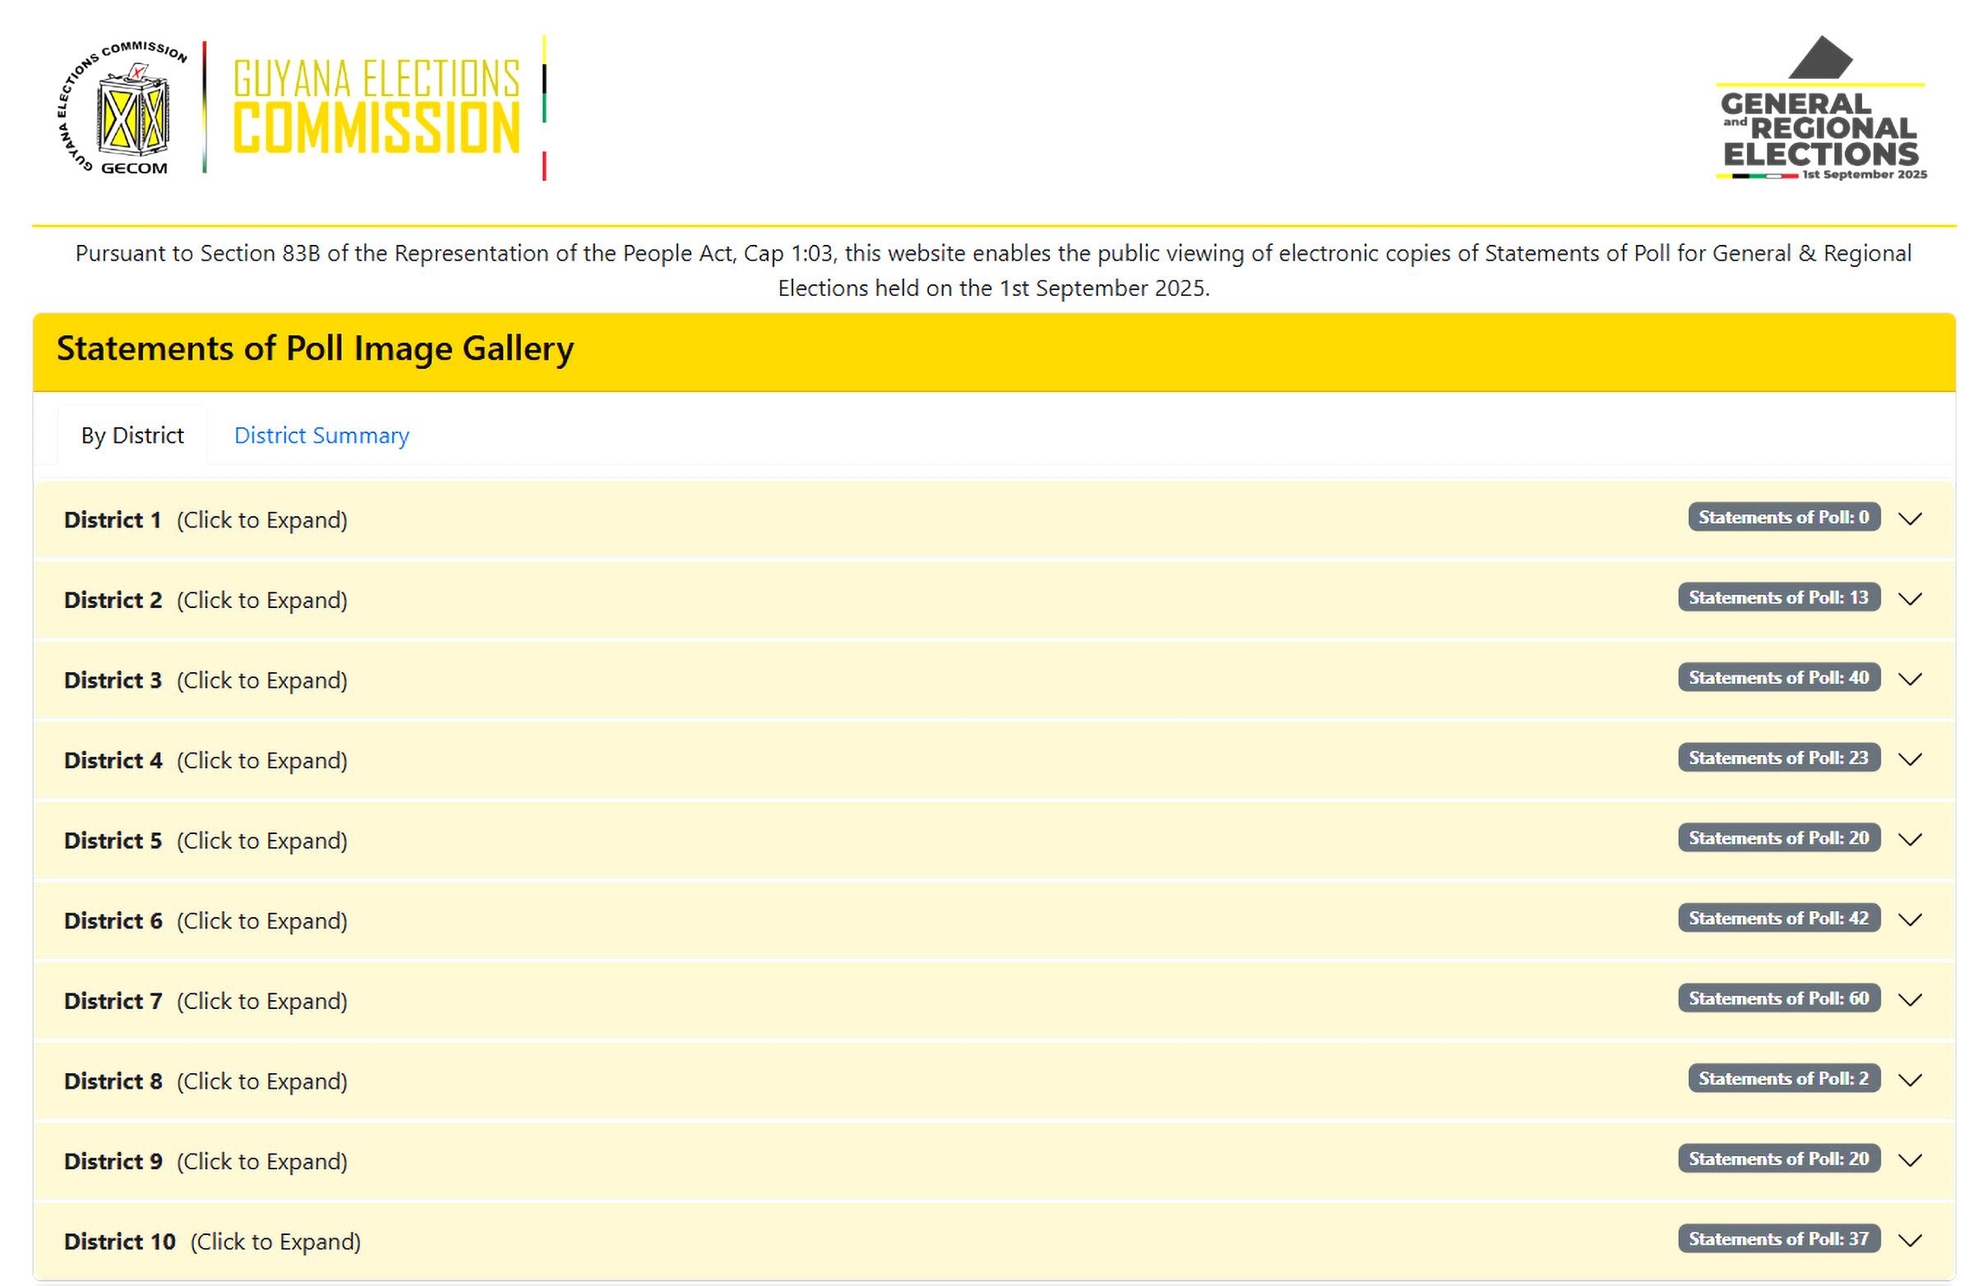Click the District 10 chevron arrow
The image size is (1973, 1286).
tap(1910, 1240)
